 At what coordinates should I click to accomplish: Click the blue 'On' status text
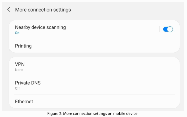[17, 33]
